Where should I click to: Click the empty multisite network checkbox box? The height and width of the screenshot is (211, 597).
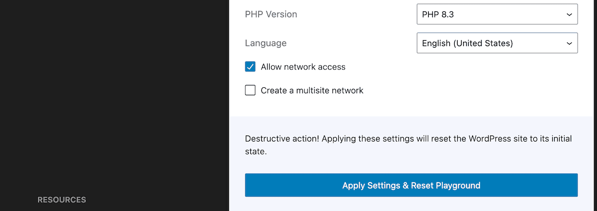pos(250,90)
